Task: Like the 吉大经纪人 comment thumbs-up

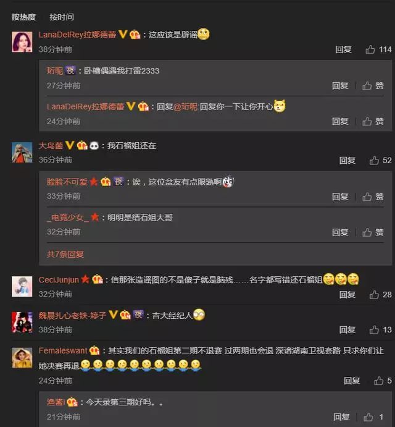Action: (380, 330)
